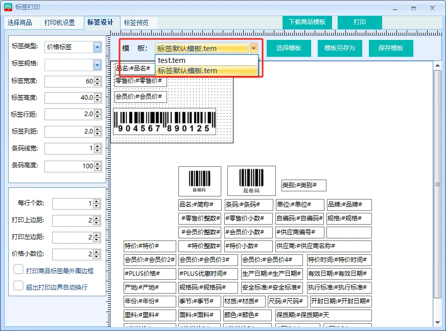The width and height of the screenshot is (446, 331).
Task: Click the scroll-down arrow of design canvas
Action: [437, 322]
